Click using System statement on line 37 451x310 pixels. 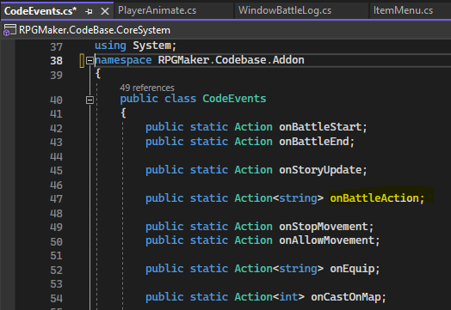pyautogui.click(x=135, y=46)
